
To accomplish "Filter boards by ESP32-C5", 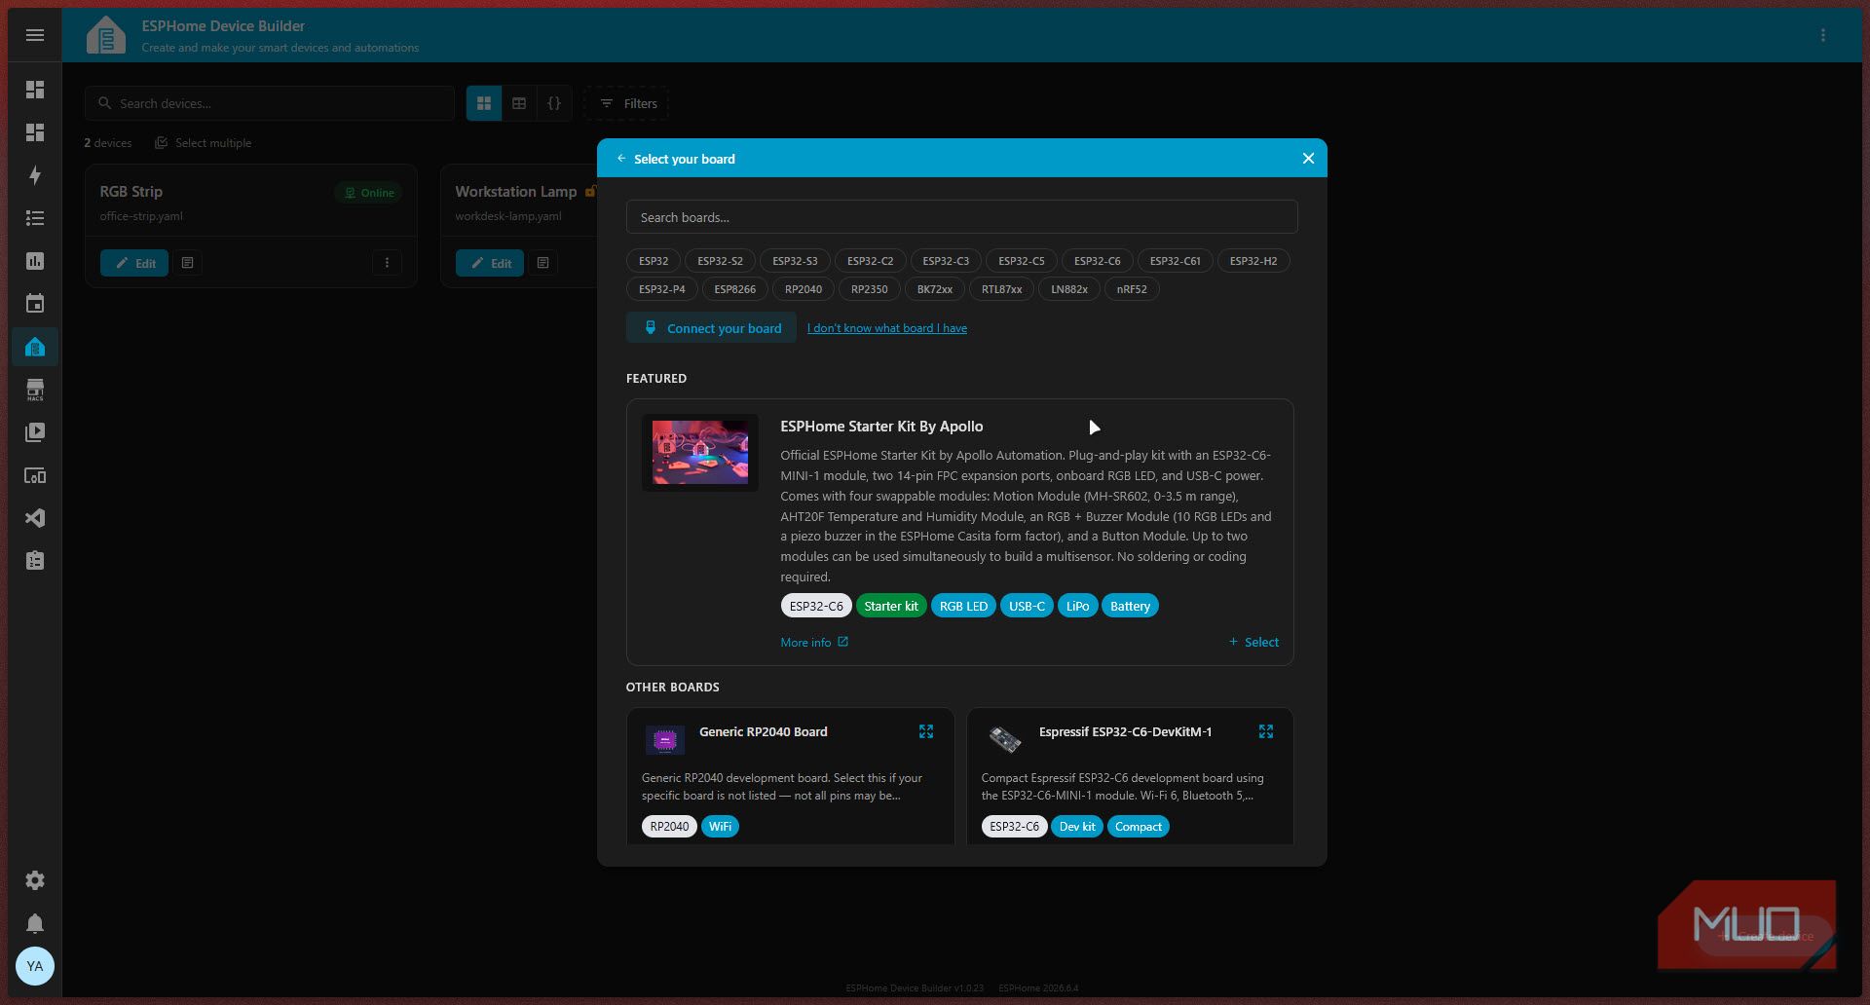I will [x=1021, y=261].
